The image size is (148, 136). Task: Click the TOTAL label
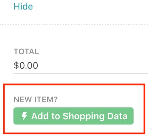26,52
